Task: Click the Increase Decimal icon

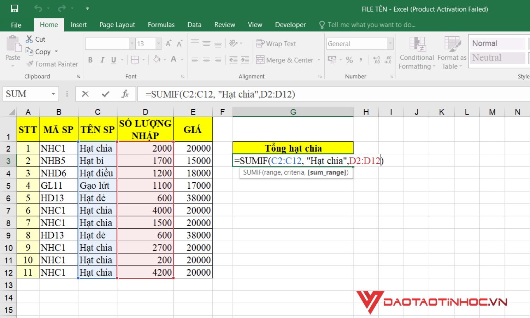Action: 377,60
